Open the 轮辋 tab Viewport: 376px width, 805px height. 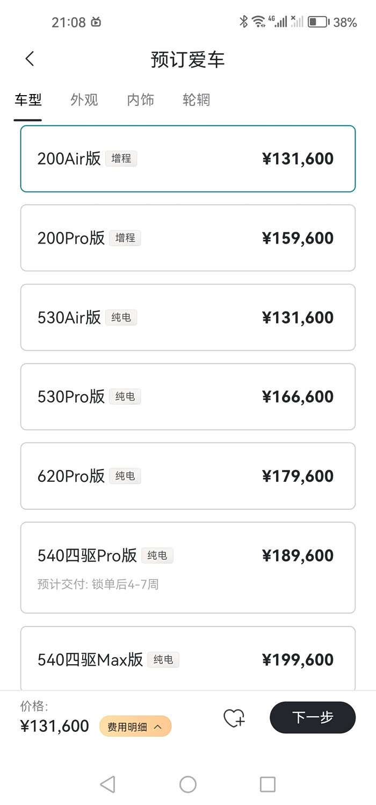click(x=196, y=100)
